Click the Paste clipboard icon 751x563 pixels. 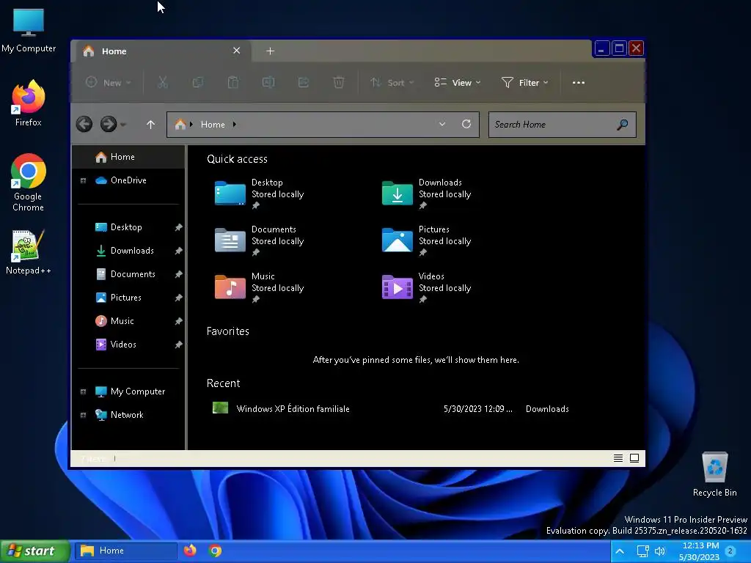coord(232,82)
